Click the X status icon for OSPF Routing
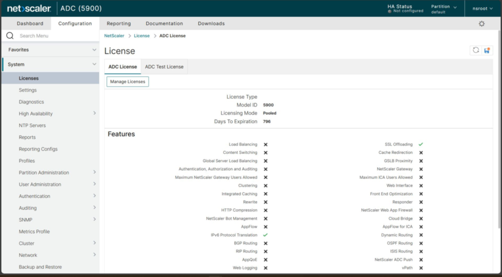This screenshot has width=502, height=277. pyautogui.click(x=421, y=243)
